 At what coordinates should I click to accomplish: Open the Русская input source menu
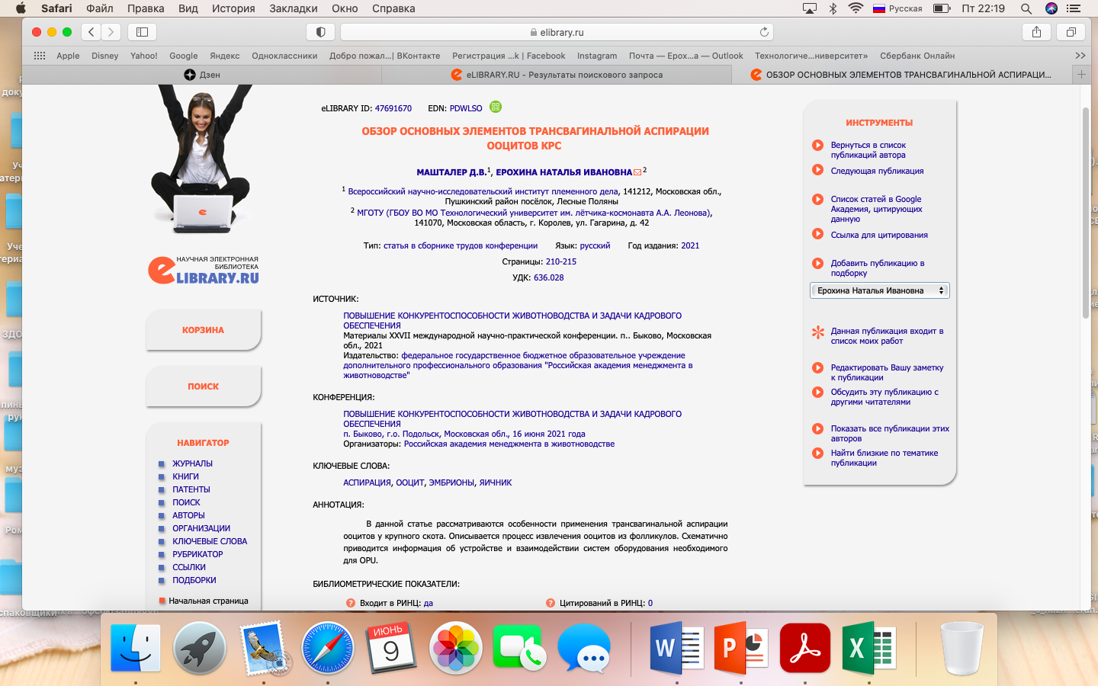(897, 8)
